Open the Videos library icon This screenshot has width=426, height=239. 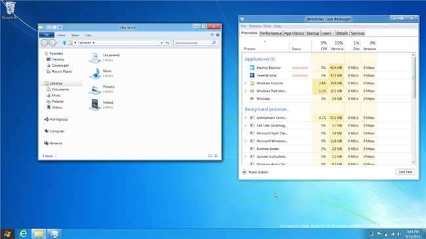95,105
